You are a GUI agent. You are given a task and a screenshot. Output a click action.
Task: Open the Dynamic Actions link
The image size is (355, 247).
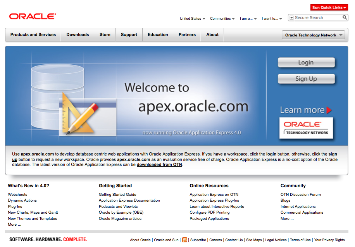pos(22,200)
